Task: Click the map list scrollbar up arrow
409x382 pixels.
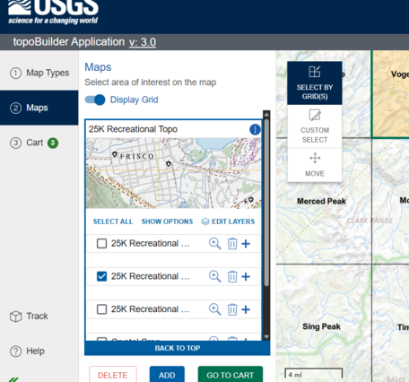Action: 266,114
